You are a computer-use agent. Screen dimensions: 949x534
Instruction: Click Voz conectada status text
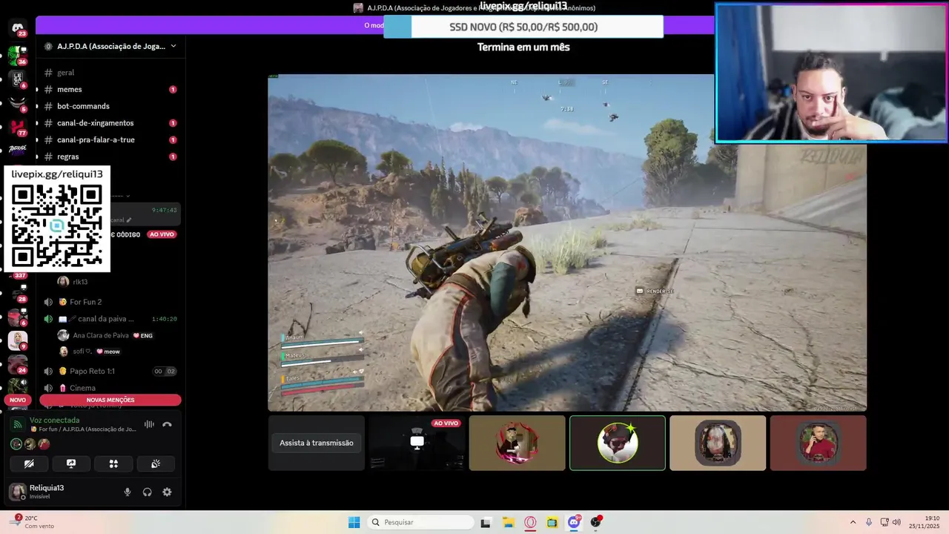(x=54, y=421)
